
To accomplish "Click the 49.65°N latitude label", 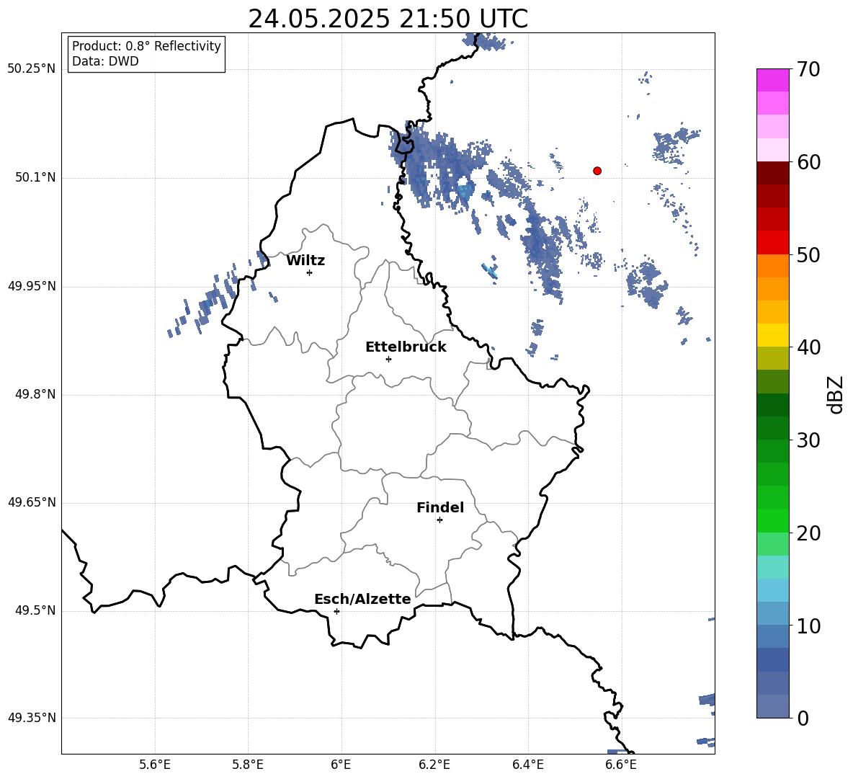I will point(32,502).
